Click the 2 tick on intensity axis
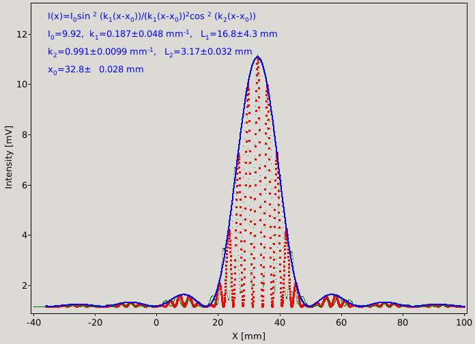The height and width of the screenshot is (344, 475). (23, 285)
